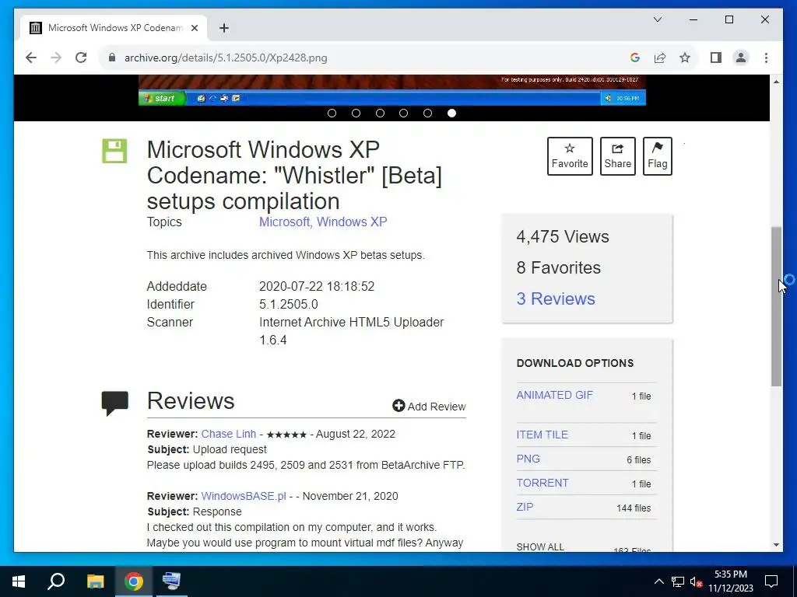Download ITEM TILE option
The width and height of the screenshot is (797, 597).
(542, 435)
